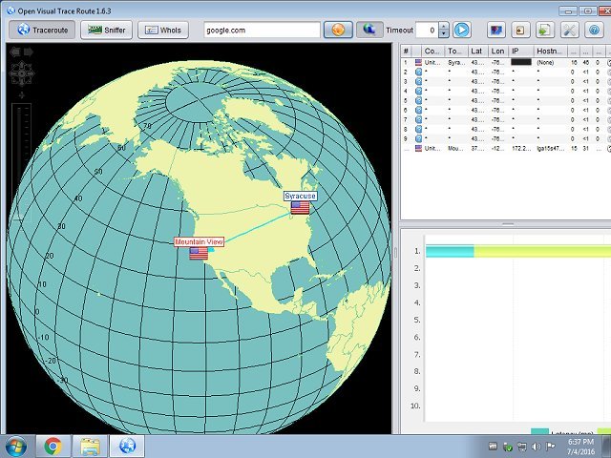Image resolution: width=611 pixels, height=458 pixels.
Task: Click the screen capture toolbar icon
Action: tap(495, 30)
